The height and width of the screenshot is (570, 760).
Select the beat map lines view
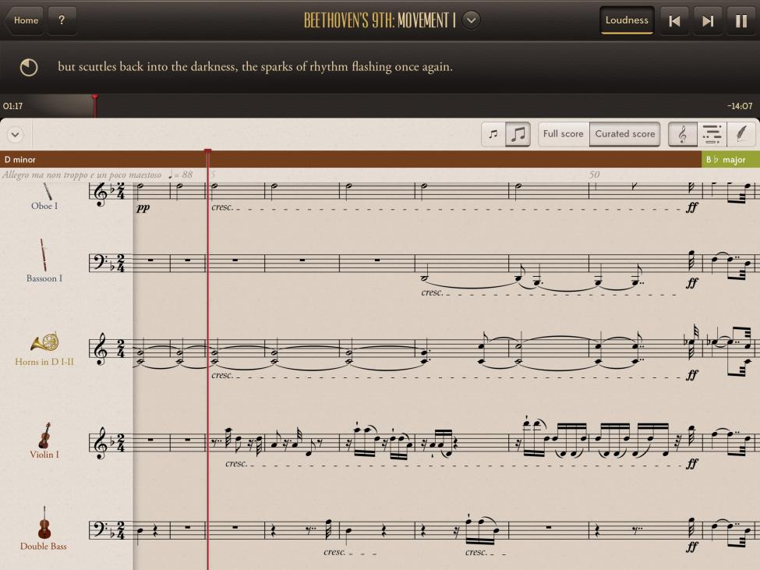712,134
